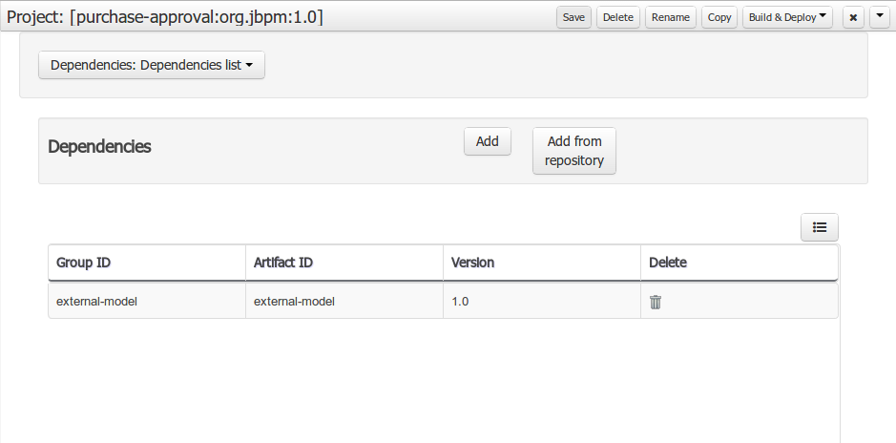Select the external-model Artifact ID cell
The image size is (896, 443).
tap(294, 302)
